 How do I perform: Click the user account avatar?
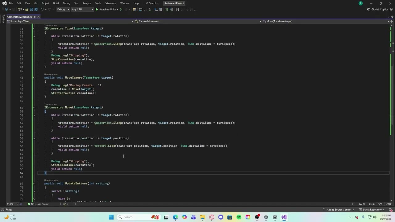coord(360,3)
